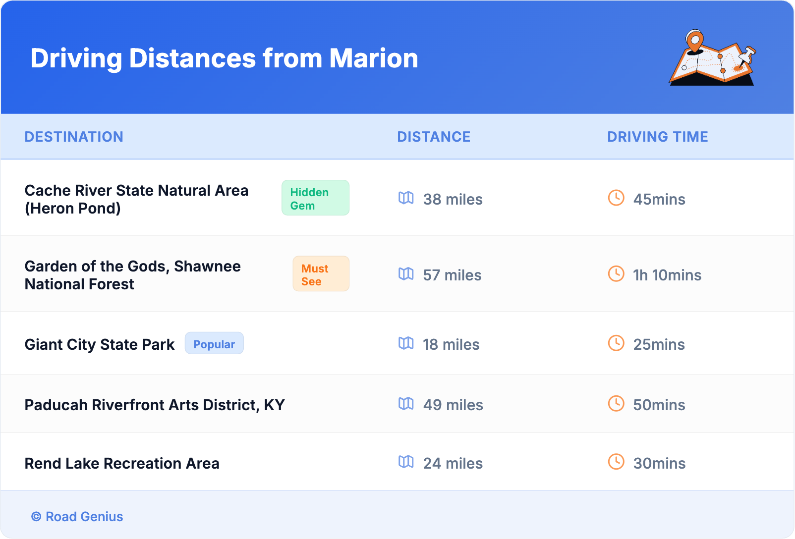Click the map icon beside 24 miles
Image resolution: width=795 pixels, height=539 pixels.
(x=406, y=462)
